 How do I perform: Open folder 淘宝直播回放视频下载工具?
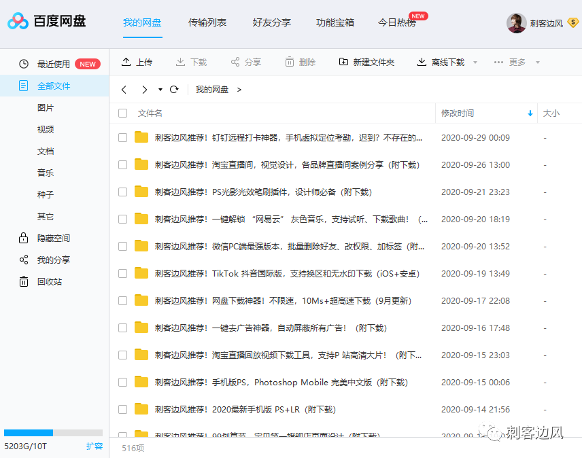pos(288,355)
